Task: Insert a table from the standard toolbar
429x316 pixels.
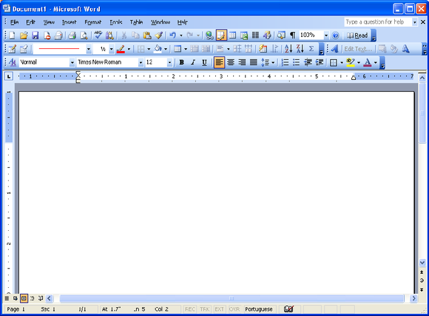Action: [x=233, y=36]
